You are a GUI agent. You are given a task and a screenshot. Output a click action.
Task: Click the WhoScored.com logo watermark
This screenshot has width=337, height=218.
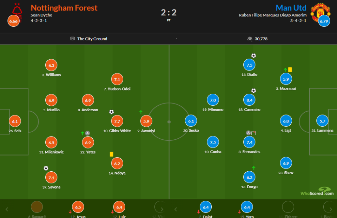(317, 192)
